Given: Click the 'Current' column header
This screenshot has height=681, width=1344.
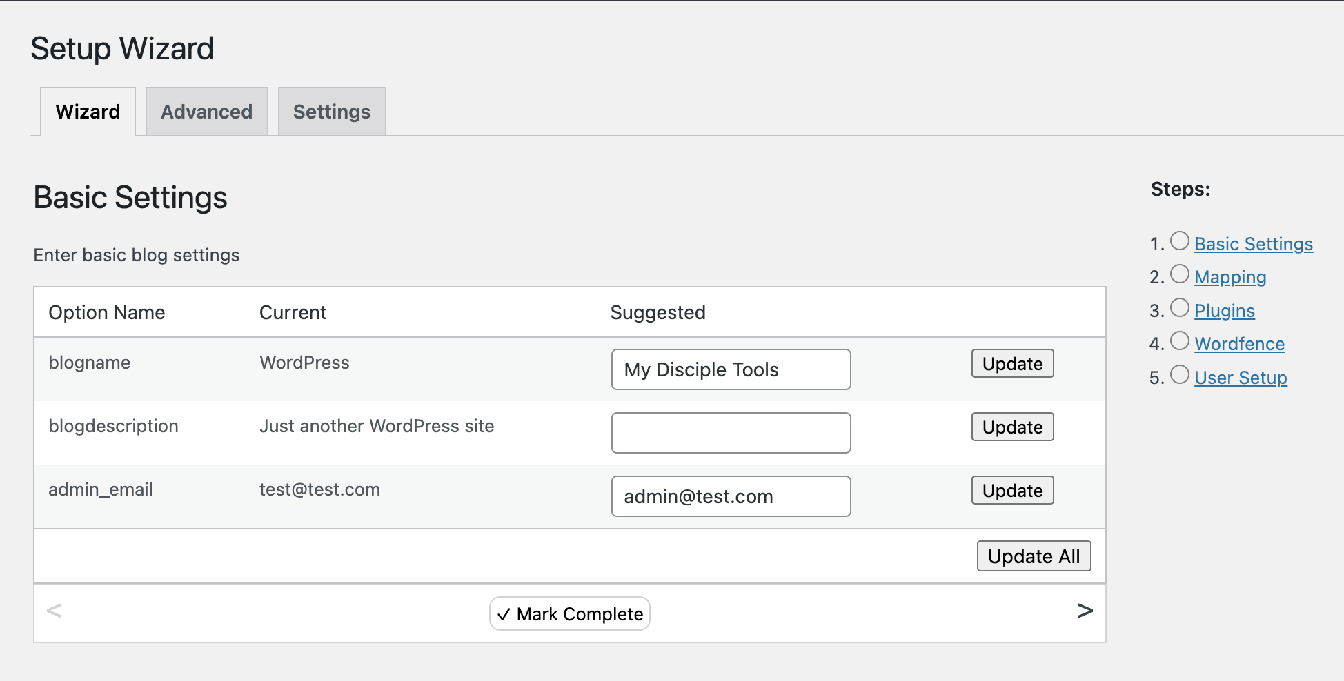Looking at the screenshot, I should click(x=293, y=312).
